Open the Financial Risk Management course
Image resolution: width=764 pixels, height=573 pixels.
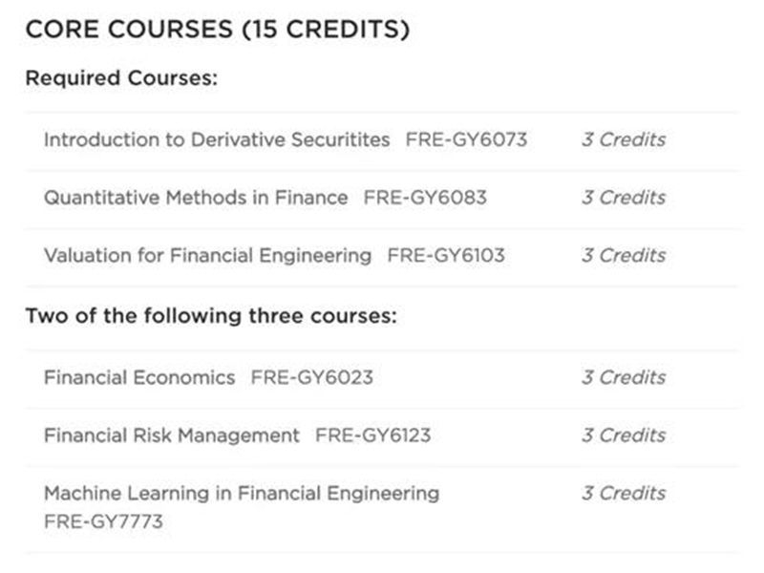[x=172, y=435]
